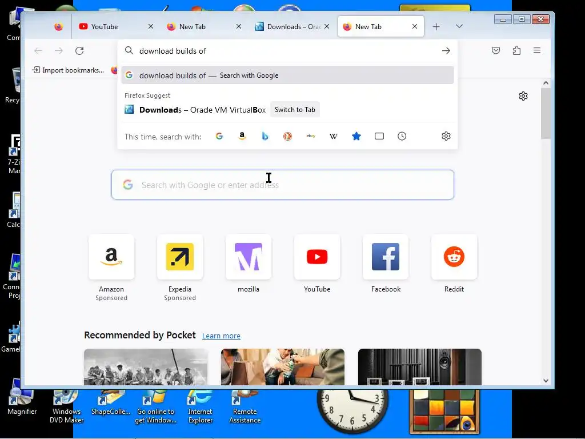Search bookmarks using the star icon
Viewport: 585px width, 439px height.
point(356,136)
